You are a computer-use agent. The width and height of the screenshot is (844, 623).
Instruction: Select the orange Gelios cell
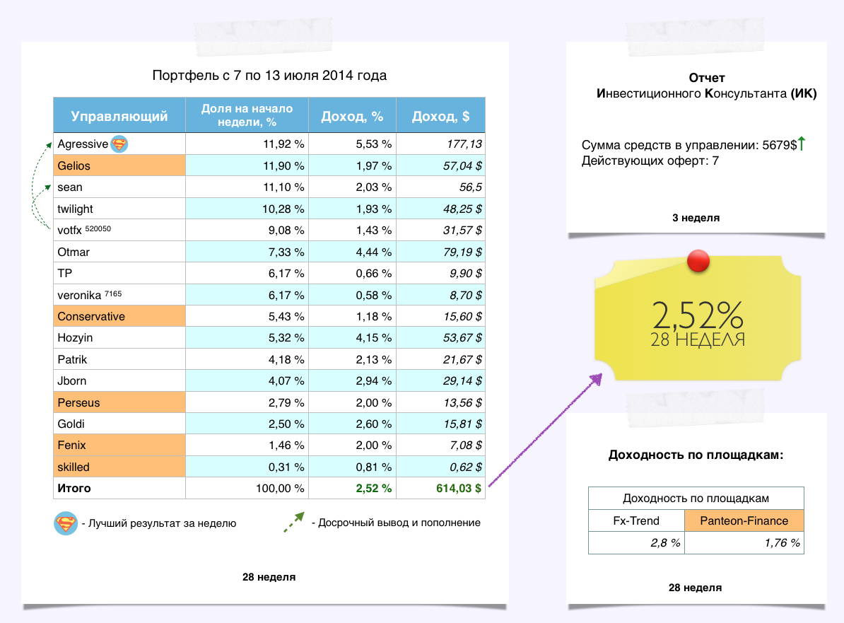click(119, 165)
